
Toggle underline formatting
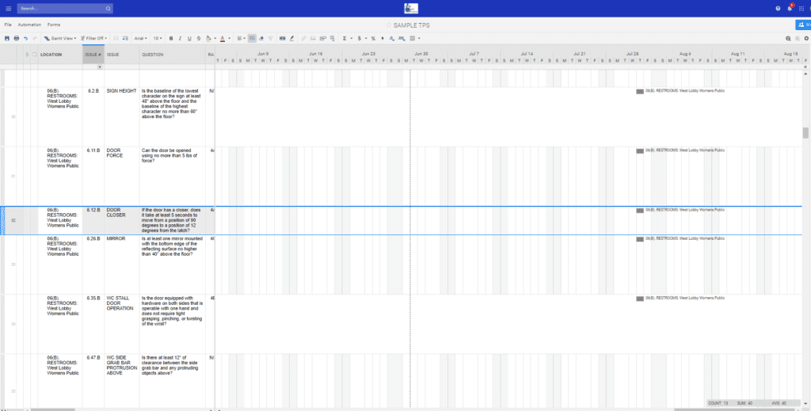(x=189, y=38)
